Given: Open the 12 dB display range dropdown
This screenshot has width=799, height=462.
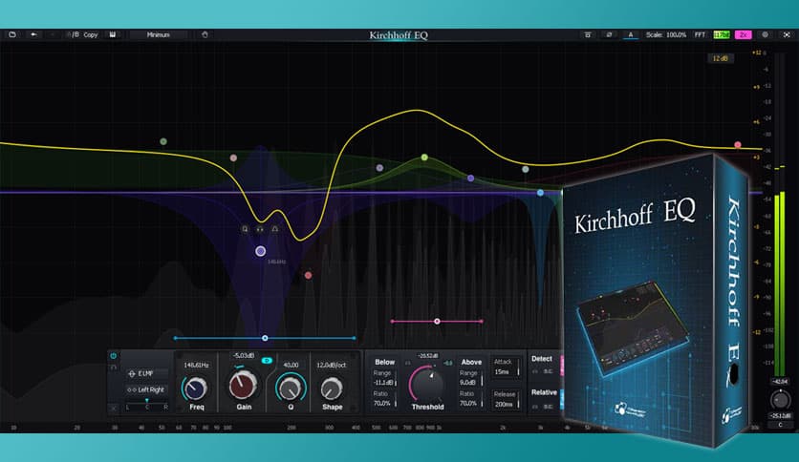Looking at the screenshot, I should click(x=720, y=58).
